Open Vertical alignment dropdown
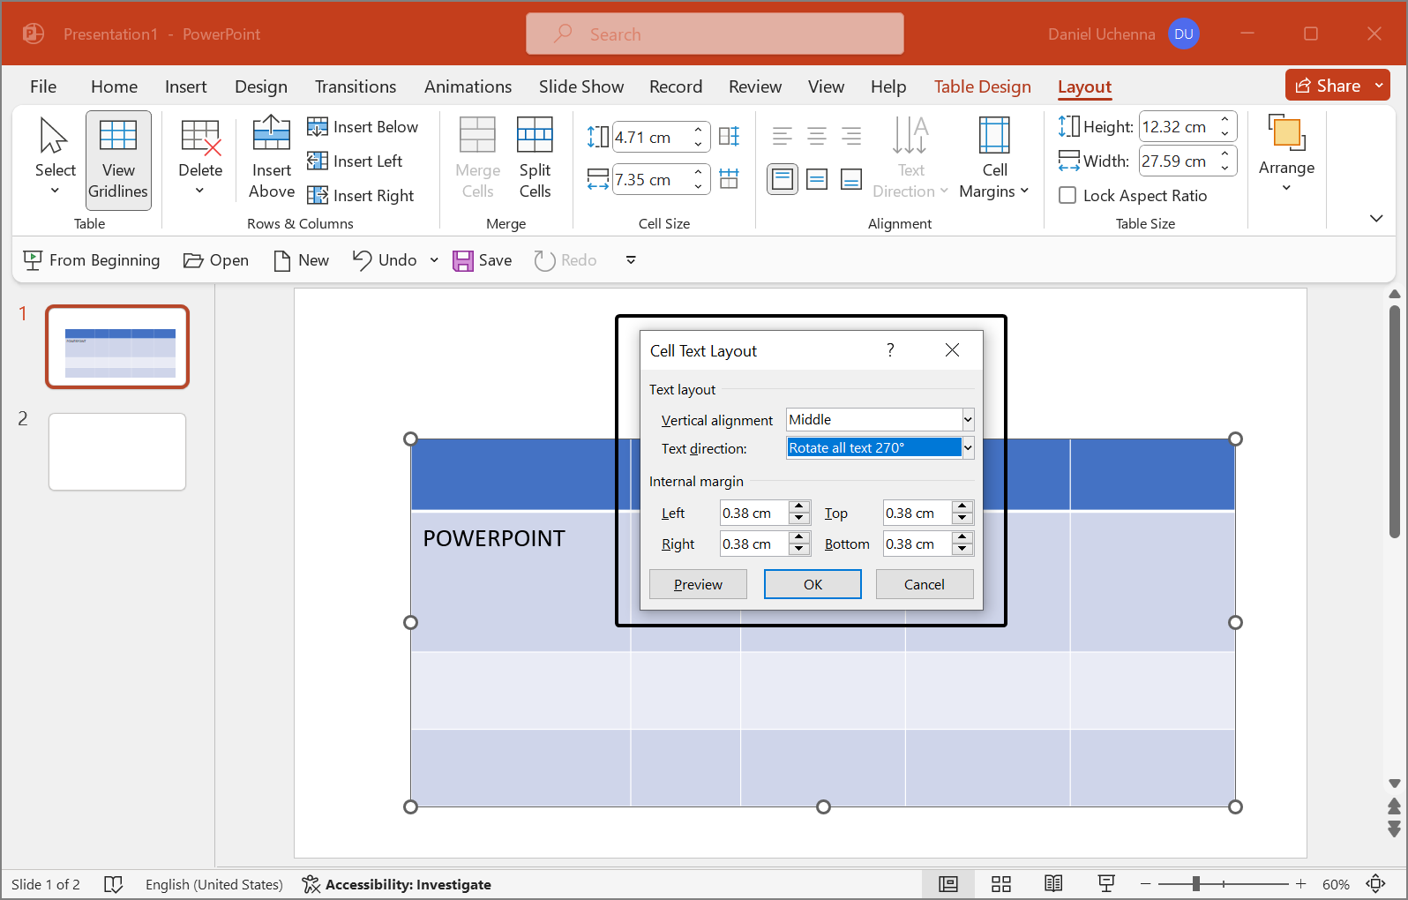Screen dimensions: 1408x900 tap(968, 420)
